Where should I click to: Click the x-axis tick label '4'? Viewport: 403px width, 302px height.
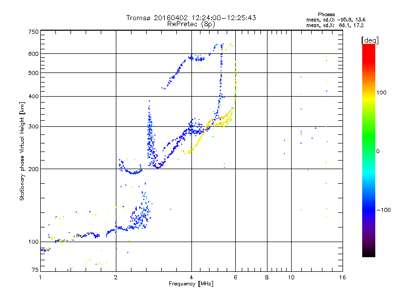tap(191, 277)
